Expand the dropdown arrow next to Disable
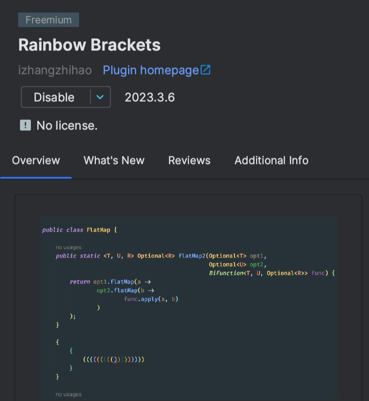The height and width of the screenshot is (401, 369). coord(100,97)
